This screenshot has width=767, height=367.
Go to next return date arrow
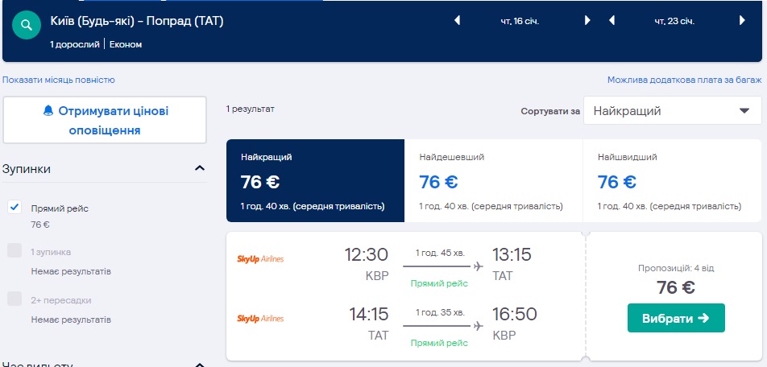pyautogui.click(x=741, y=21)
